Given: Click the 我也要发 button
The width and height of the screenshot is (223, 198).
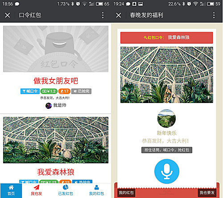Looking at the screenshot, I should [207, 193].
